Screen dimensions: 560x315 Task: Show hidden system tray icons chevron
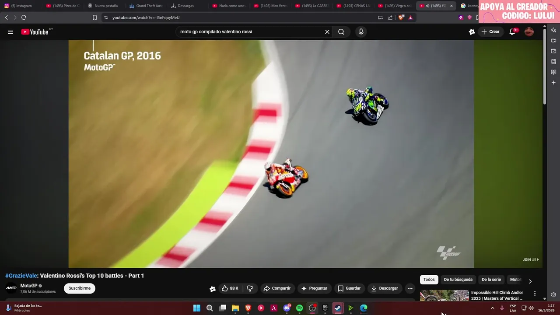(493, 308)
